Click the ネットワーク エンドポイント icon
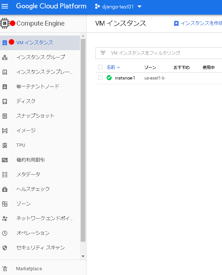This screenshot has width=222, height=275. (x=5, y=219)
